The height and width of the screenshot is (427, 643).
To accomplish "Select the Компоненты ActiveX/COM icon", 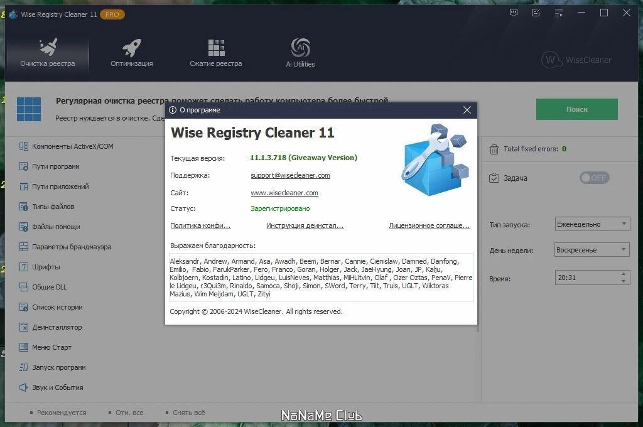I will pos(24,146).
